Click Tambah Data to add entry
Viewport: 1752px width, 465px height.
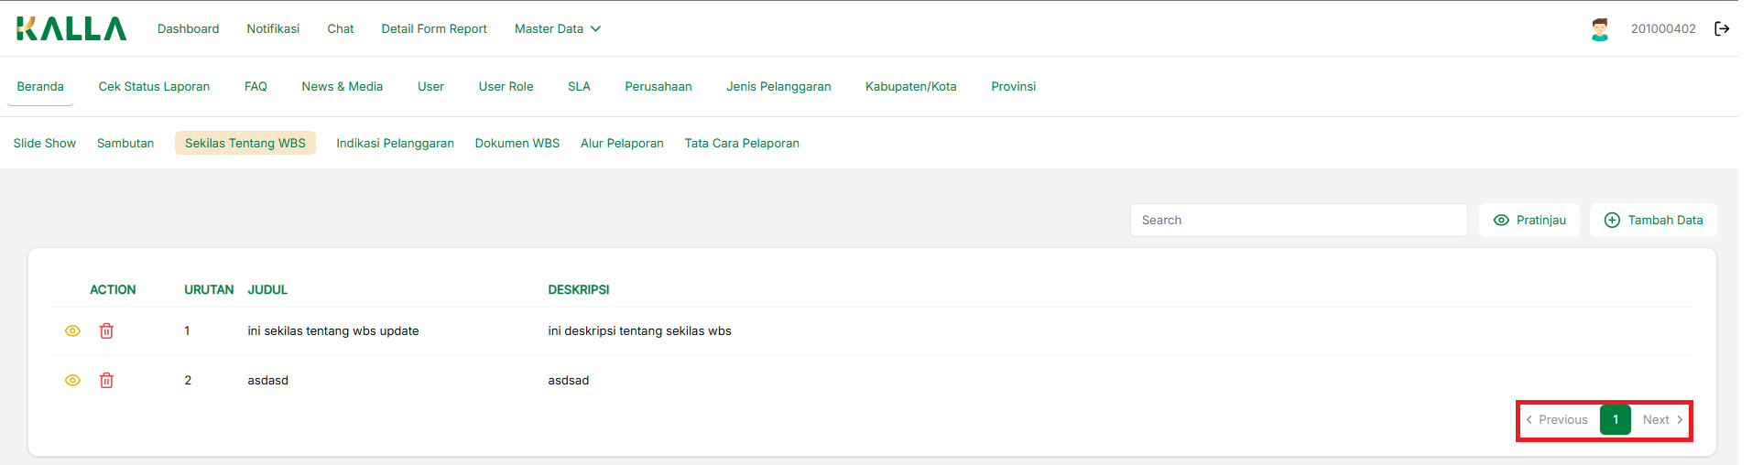coord(1653,221)
